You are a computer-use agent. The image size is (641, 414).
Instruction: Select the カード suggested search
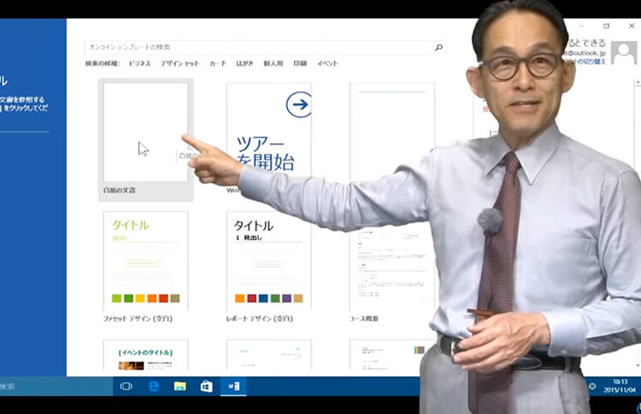point(217,63)
